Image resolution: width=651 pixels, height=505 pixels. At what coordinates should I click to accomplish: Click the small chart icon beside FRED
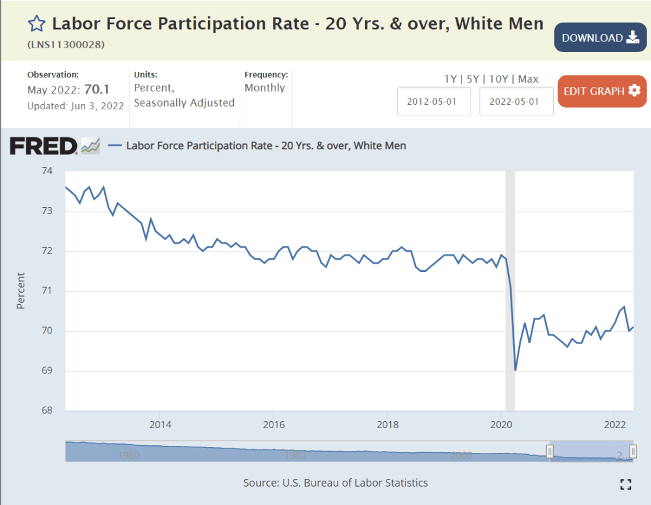pyautogui.click(x=90, y=146)
